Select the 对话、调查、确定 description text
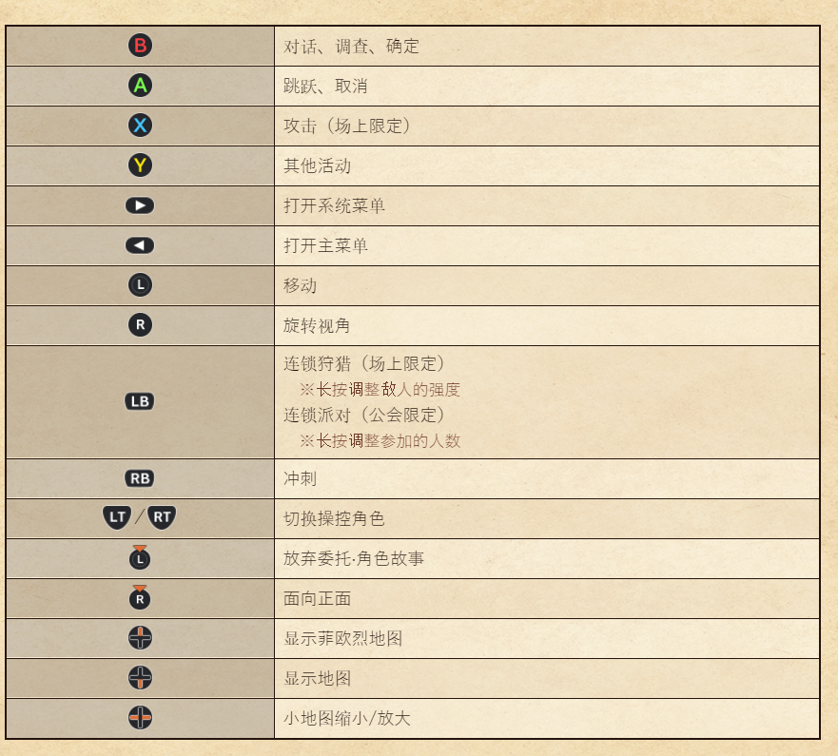Screen dimensions: 838x756 [351, 47]
